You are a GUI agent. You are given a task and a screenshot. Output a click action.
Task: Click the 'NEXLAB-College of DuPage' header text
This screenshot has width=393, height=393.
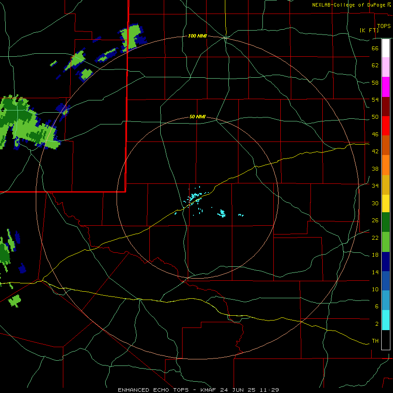point(349,5)
